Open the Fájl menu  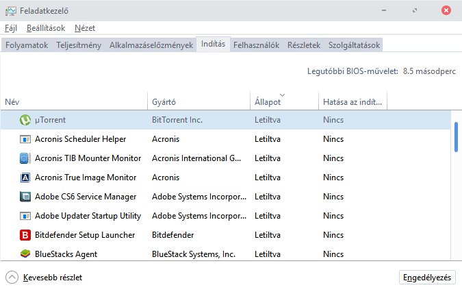[11, 28]
